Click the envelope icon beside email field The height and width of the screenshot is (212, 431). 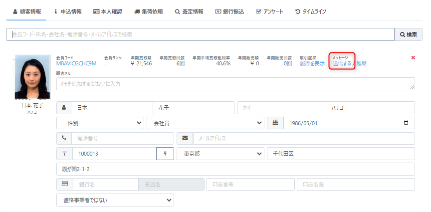[x=185, y=138]
